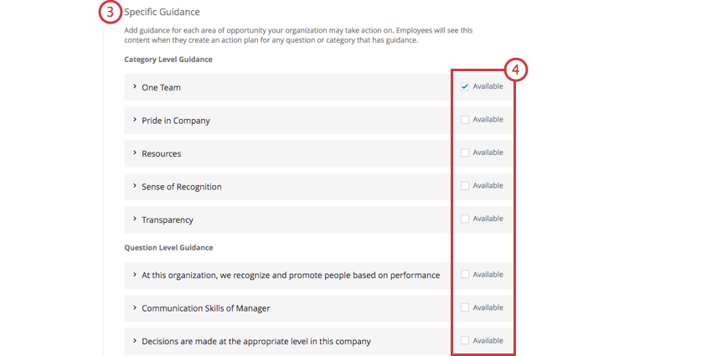This screenshot has height=356, width=712.
Task: Enable Available for recognize and promote question
Action: point(465,275)
